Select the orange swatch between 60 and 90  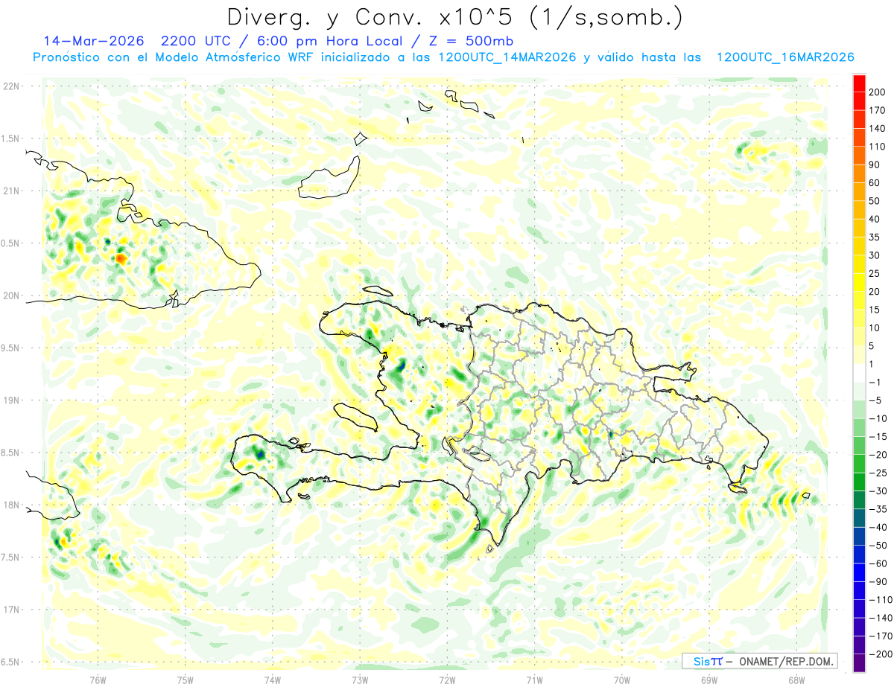coord(860,174)
